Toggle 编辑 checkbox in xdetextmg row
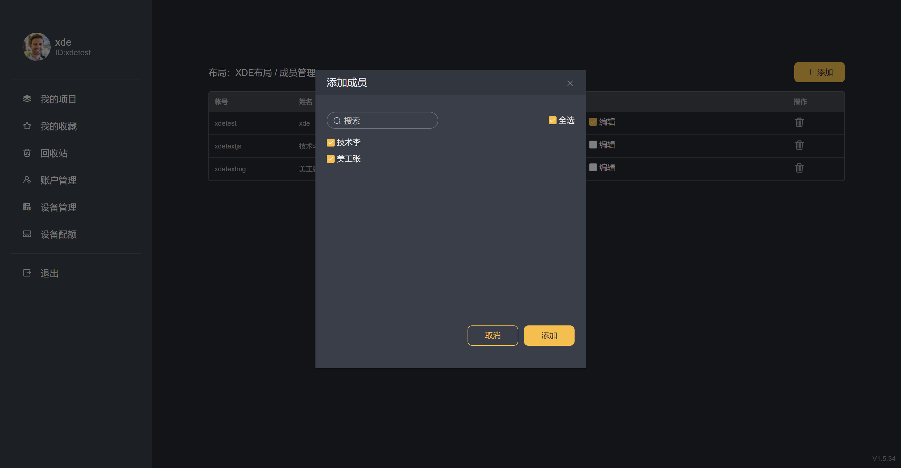This screenshot has width=901, height=468. pos(593,168)
